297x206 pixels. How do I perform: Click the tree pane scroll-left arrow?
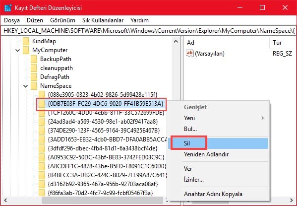[5, 201]
